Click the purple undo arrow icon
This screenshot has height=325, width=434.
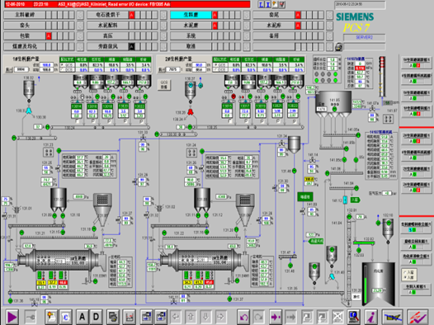[x=244, y=317]
